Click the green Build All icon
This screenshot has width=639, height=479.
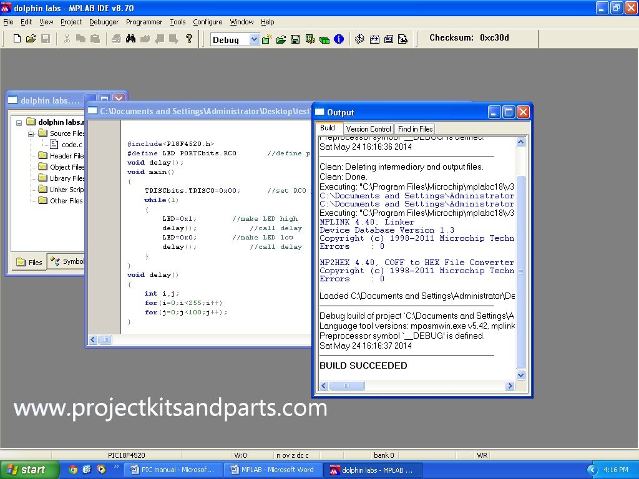click(x=324, y=39)
